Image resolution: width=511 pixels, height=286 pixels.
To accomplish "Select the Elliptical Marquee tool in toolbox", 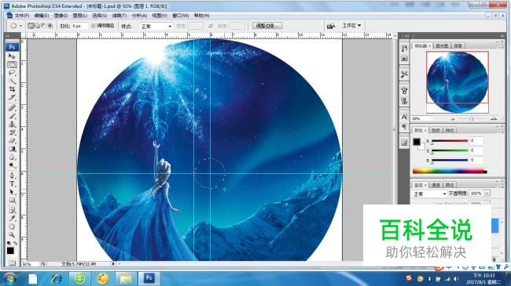I will 12,64.
